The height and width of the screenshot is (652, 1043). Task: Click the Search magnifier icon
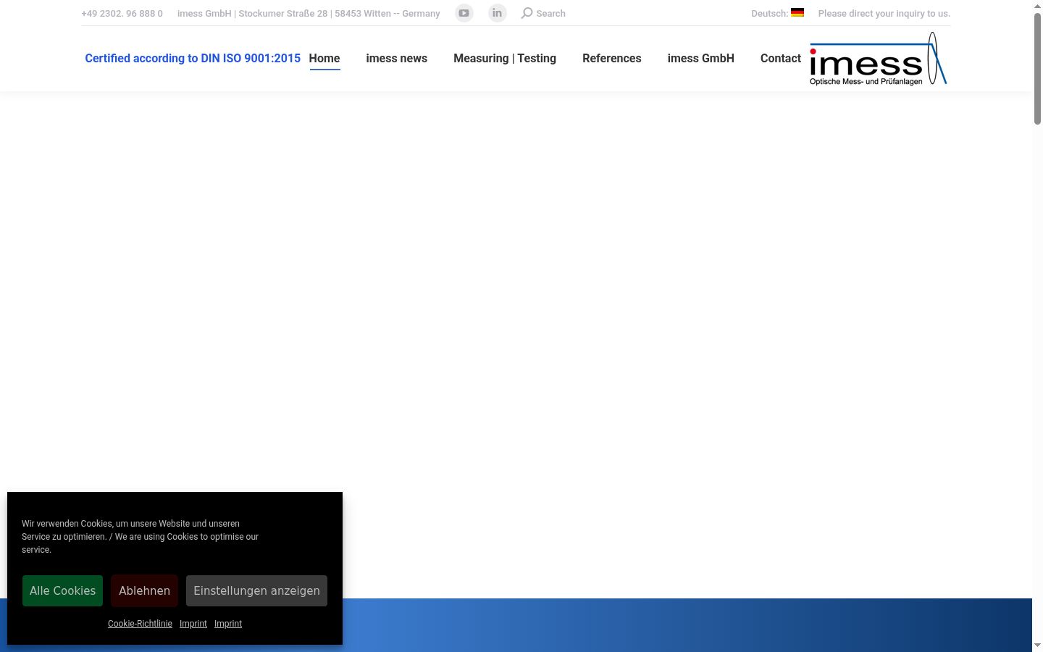click(527, 13)
